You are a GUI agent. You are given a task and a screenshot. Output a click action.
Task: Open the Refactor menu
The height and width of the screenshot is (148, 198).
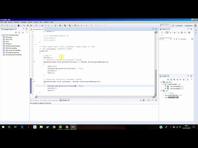pos(16,22)
